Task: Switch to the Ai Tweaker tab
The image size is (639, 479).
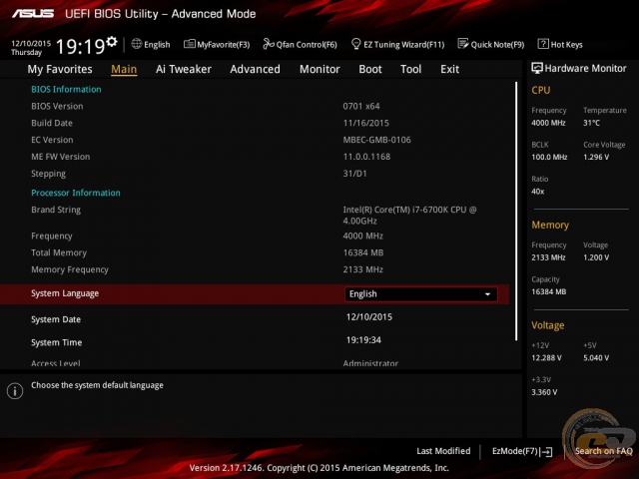Action: click(183, 69)
